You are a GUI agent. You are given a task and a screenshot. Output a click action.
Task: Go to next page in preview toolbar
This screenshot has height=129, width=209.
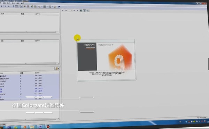coord(74,10)
